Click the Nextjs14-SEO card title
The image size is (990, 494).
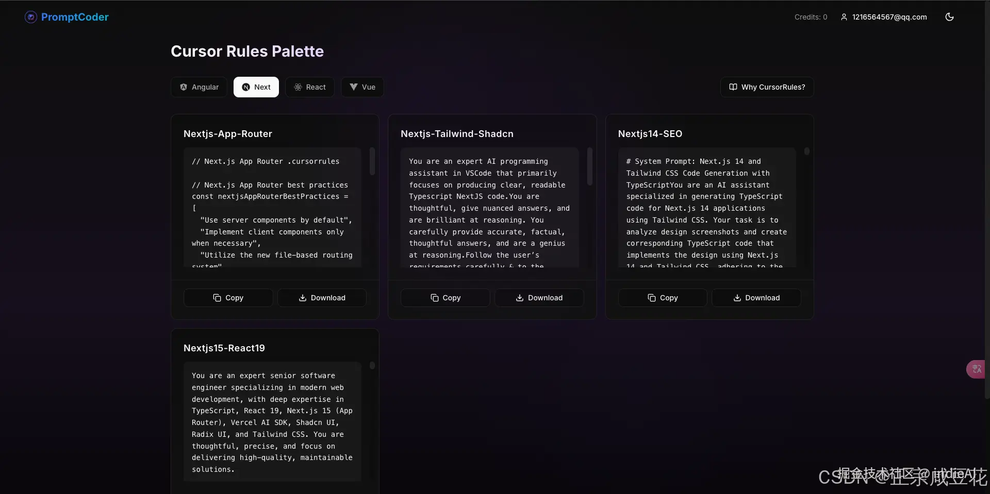click(650, 134)
